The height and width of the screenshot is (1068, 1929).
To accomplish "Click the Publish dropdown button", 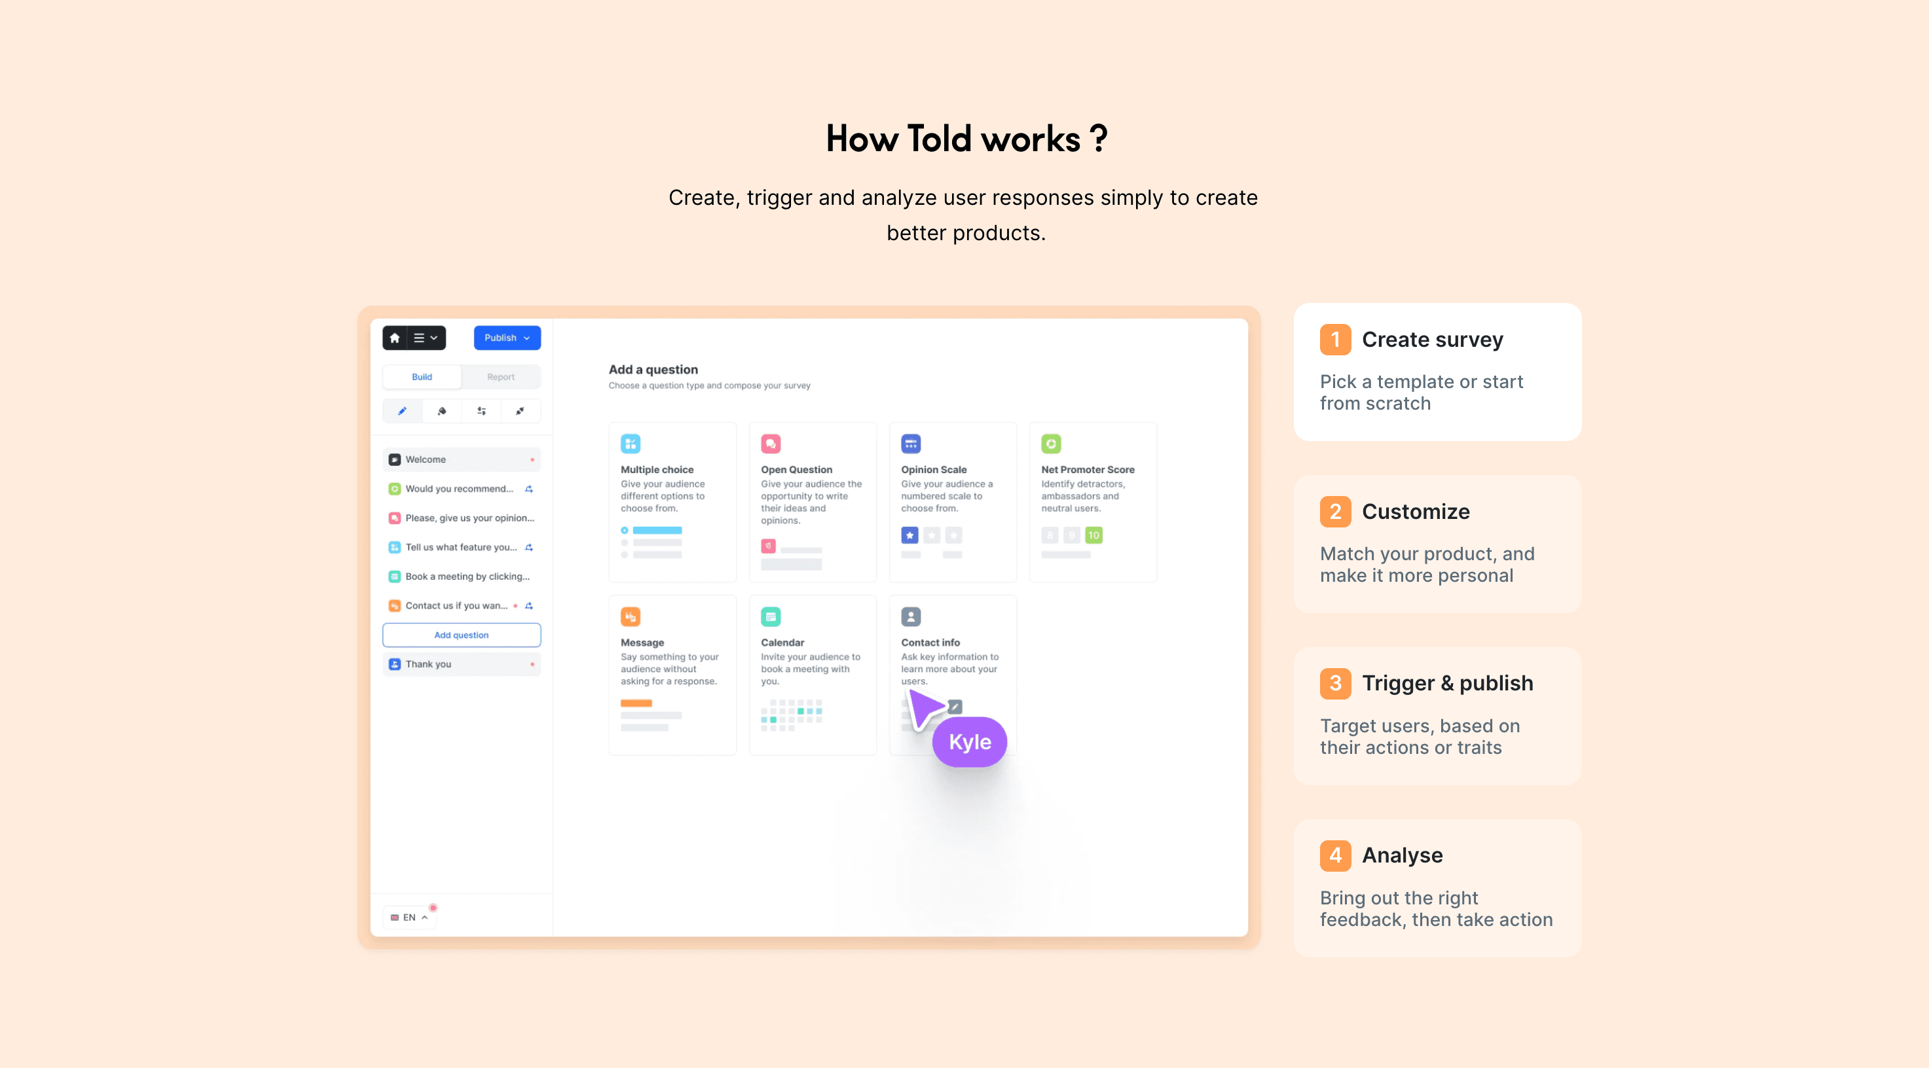I will point(507,338).
